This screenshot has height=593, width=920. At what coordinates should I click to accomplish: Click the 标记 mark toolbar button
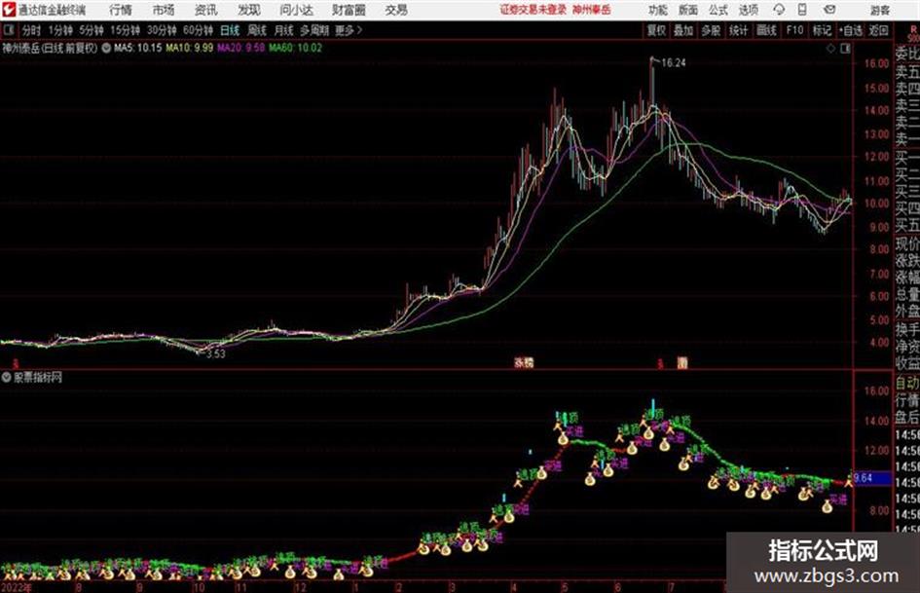822,30
